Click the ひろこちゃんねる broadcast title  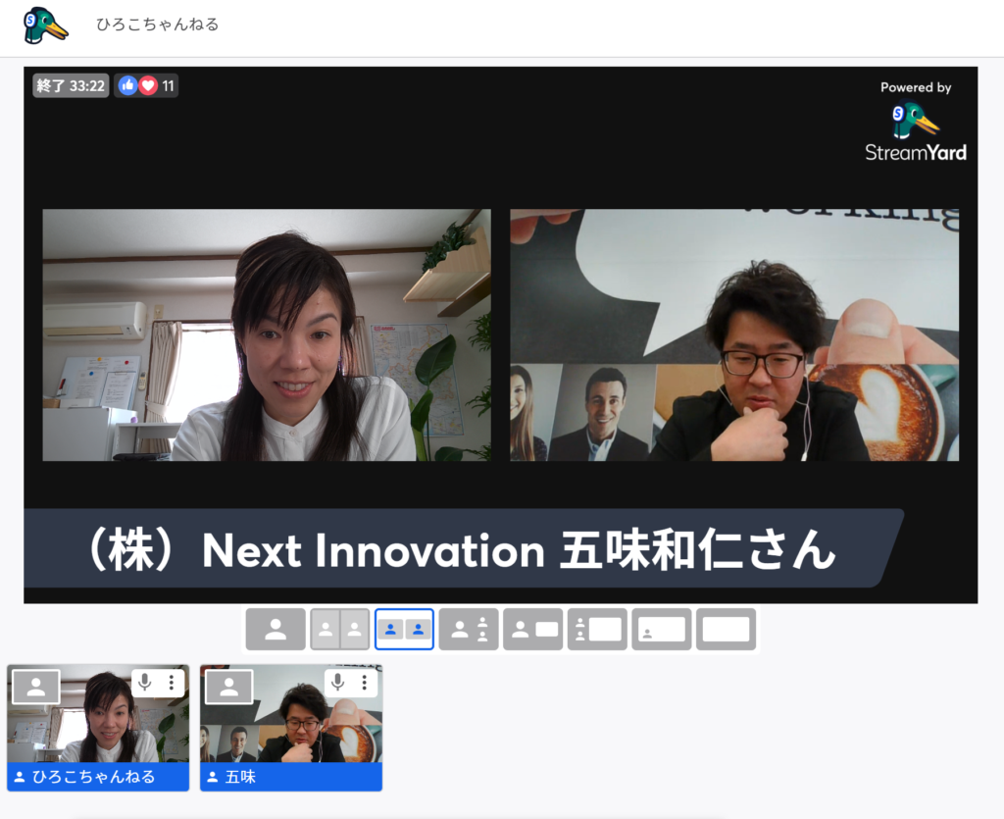[157, 26]
